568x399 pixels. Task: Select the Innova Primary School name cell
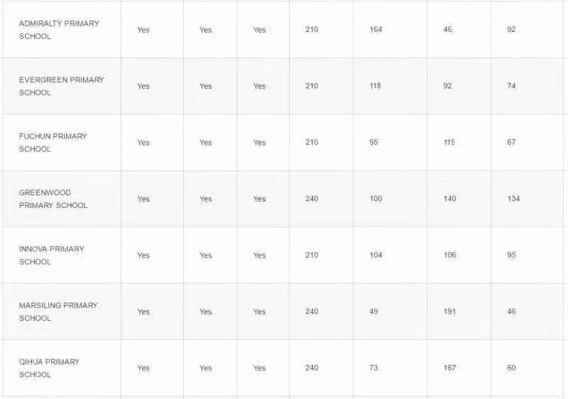[62, 256]
